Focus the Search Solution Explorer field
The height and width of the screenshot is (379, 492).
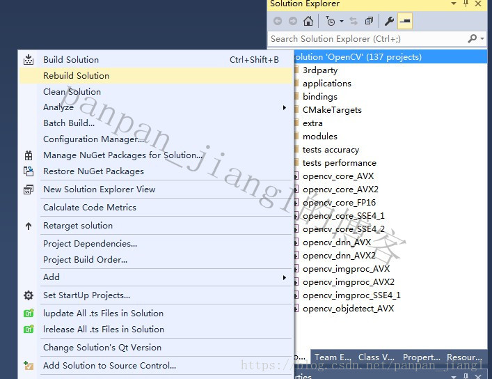click(x=367, y=38)
